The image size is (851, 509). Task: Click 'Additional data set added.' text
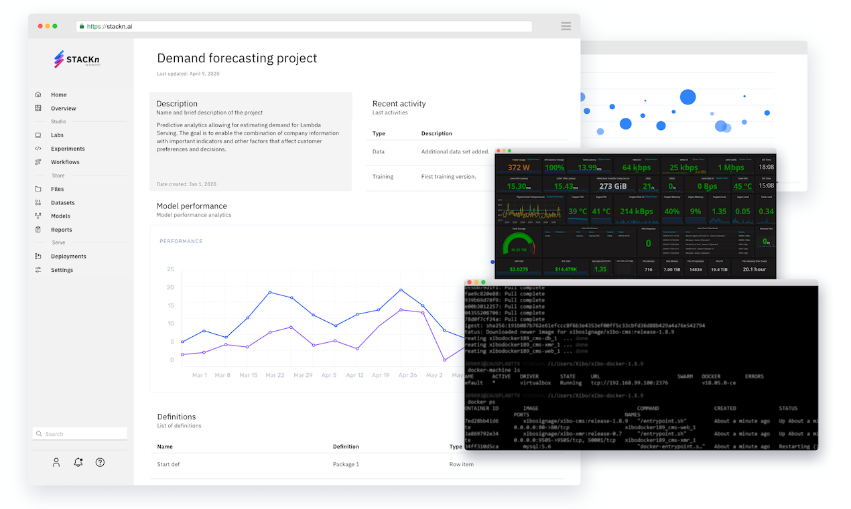[x=456, y=152]
